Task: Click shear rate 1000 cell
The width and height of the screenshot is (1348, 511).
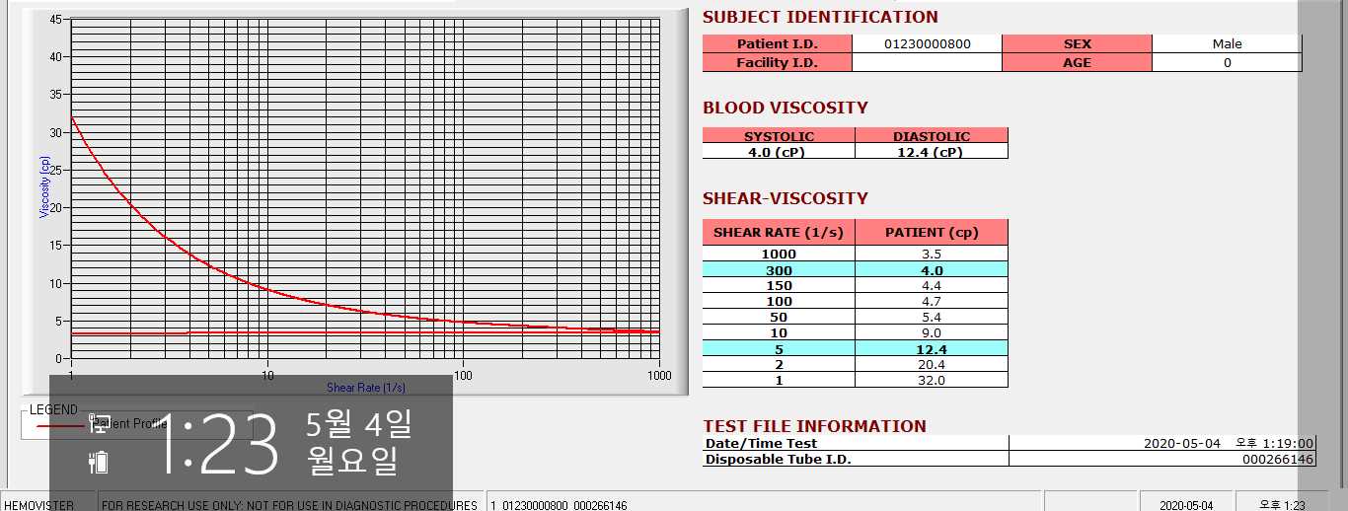Action: pyautogui.click(x=779, y=254)
